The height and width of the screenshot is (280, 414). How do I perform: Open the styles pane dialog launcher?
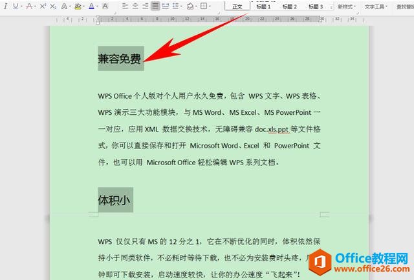pos(358,12)
